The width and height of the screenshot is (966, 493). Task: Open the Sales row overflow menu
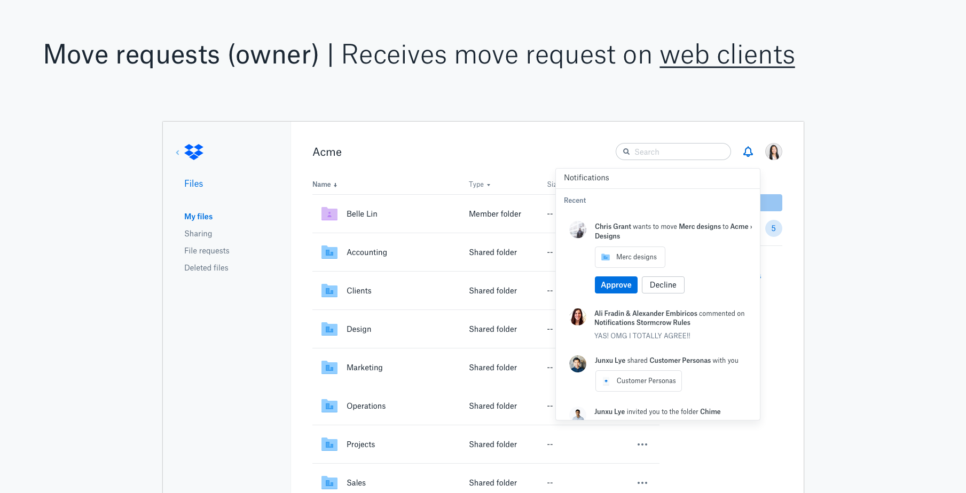[x=642, y=482]
